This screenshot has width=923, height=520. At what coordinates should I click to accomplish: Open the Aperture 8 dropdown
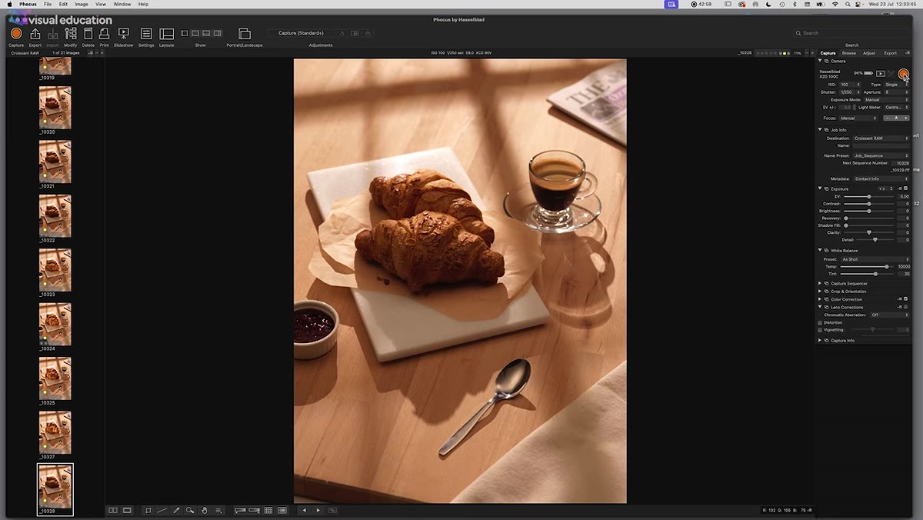coord(896,92)
